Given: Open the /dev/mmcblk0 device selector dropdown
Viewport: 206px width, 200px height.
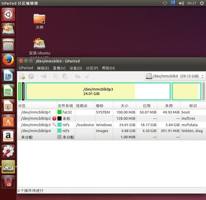Looking at the screenshot, I should point(175,76).
